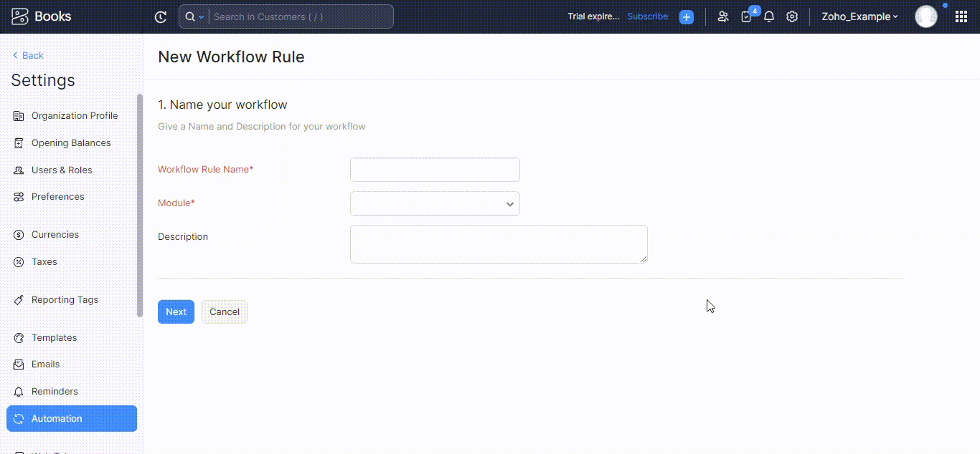
Task: Open the Zoho apps grid launcher
Action: (961, 16)
